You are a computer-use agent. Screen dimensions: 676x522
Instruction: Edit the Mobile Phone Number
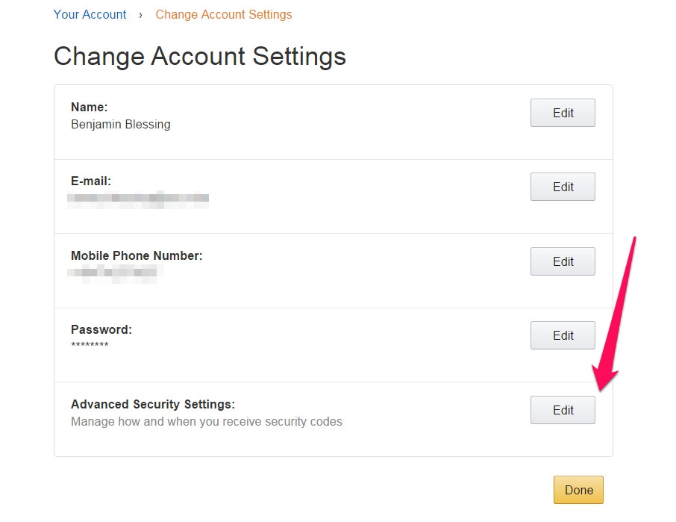(x=562, y=261)
